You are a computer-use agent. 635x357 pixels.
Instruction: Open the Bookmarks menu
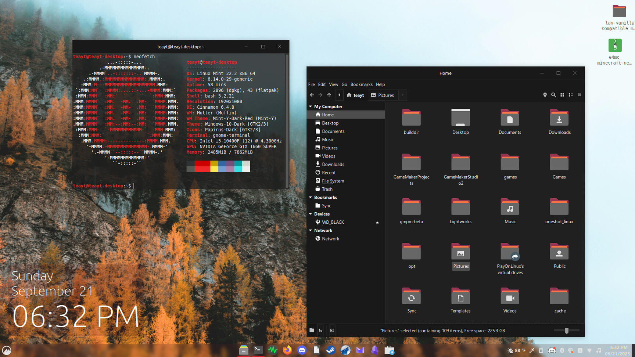click(x=361, y=84)
